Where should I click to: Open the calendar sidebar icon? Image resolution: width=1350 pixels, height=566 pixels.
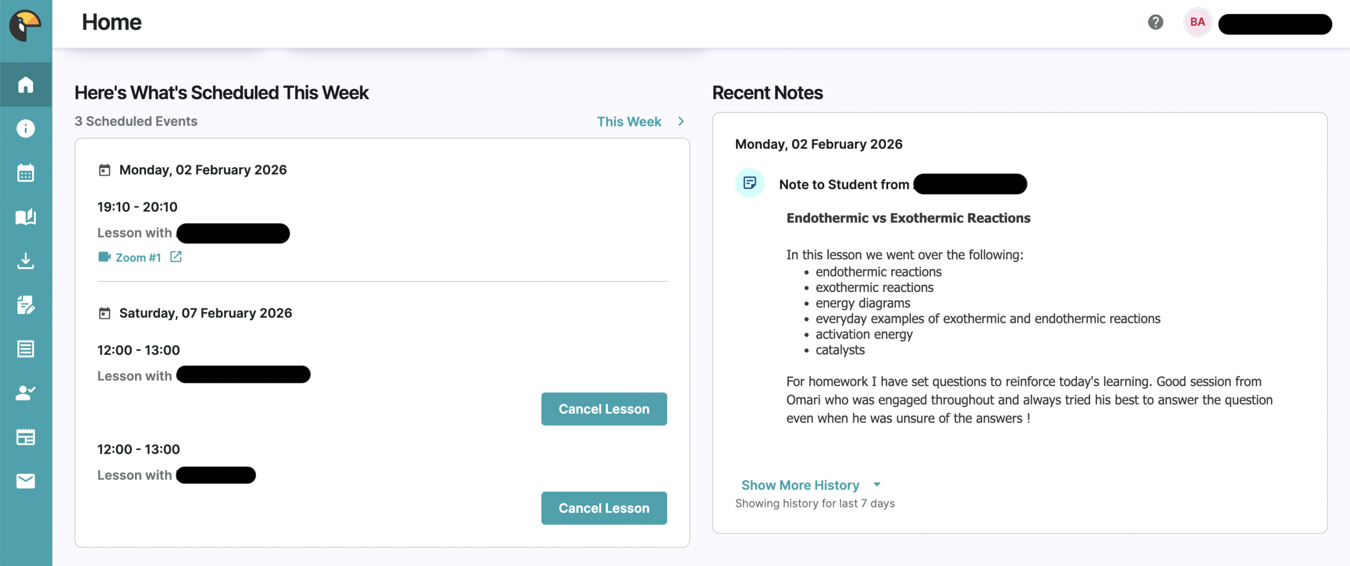pyautogui.click(x=25, y=173)
